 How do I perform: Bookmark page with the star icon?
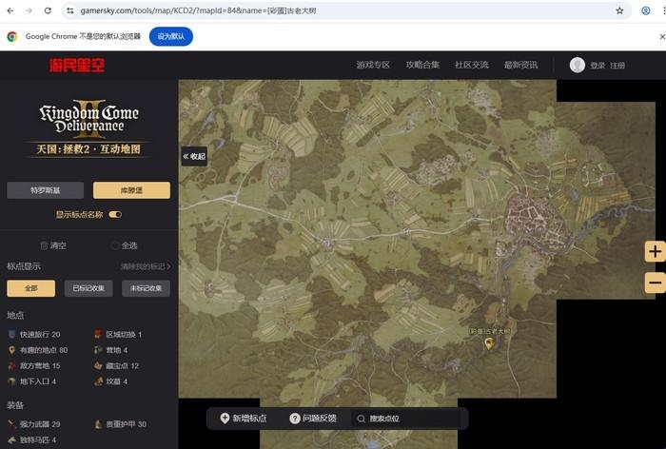[x=620, y=10]
